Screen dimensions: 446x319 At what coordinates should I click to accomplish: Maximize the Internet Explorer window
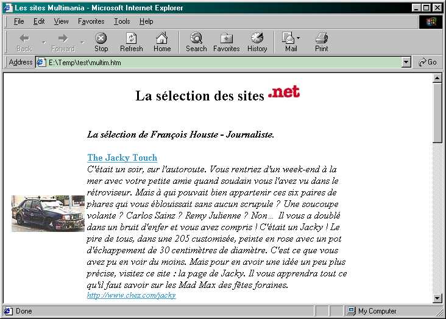point(426,8)
